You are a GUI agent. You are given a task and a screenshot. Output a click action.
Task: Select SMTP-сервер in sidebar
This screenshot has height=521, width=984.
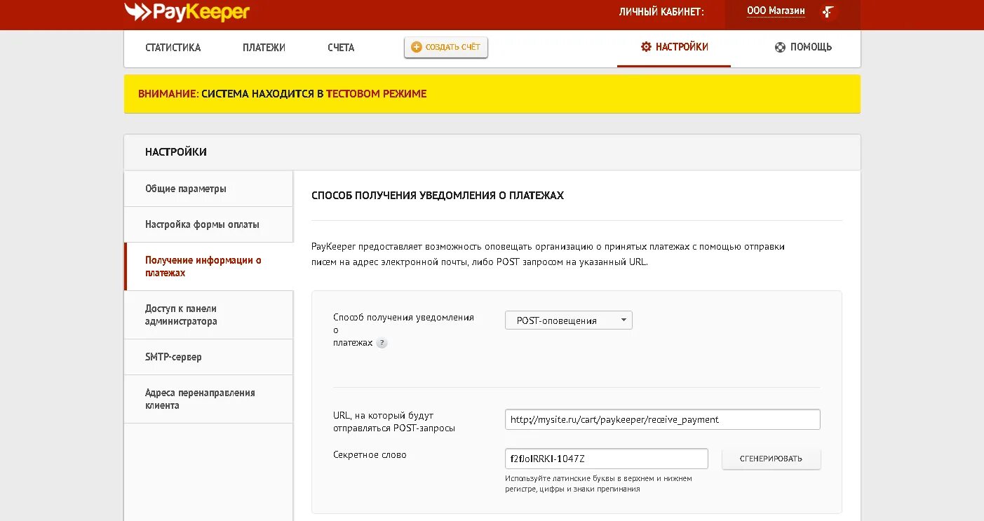point(208,357)
